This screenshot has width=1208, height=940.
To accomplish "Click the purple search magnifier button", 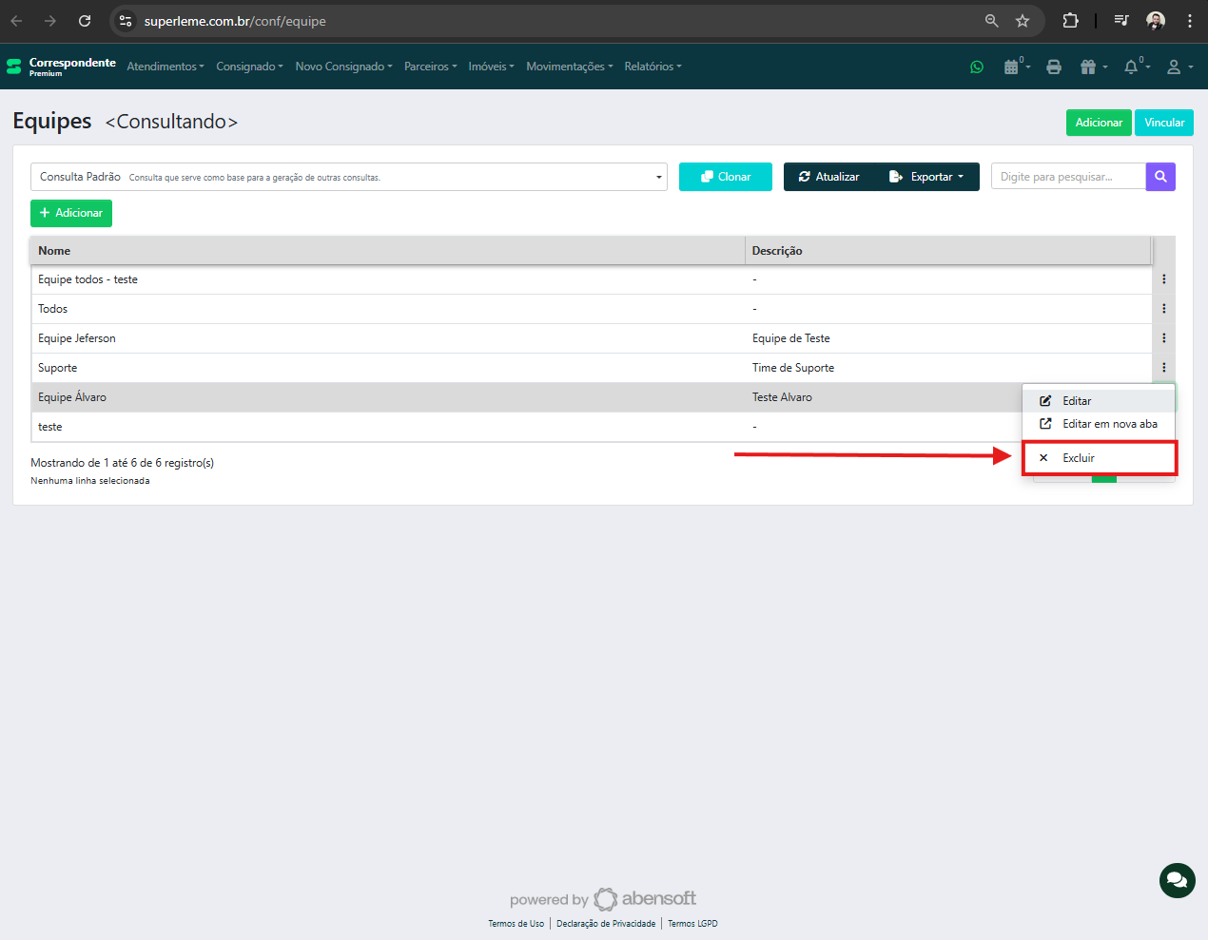I will coord(1160,177).
